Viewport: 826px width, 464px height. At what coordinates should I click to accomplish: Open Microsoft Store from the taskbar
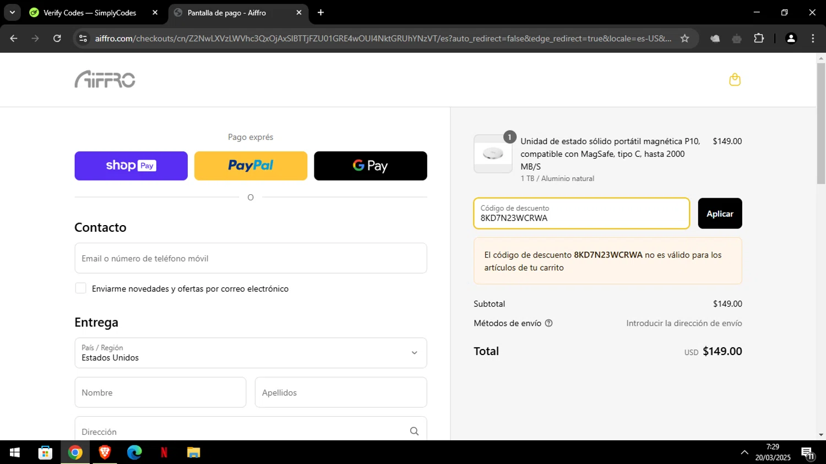click(x=45, y=452)
